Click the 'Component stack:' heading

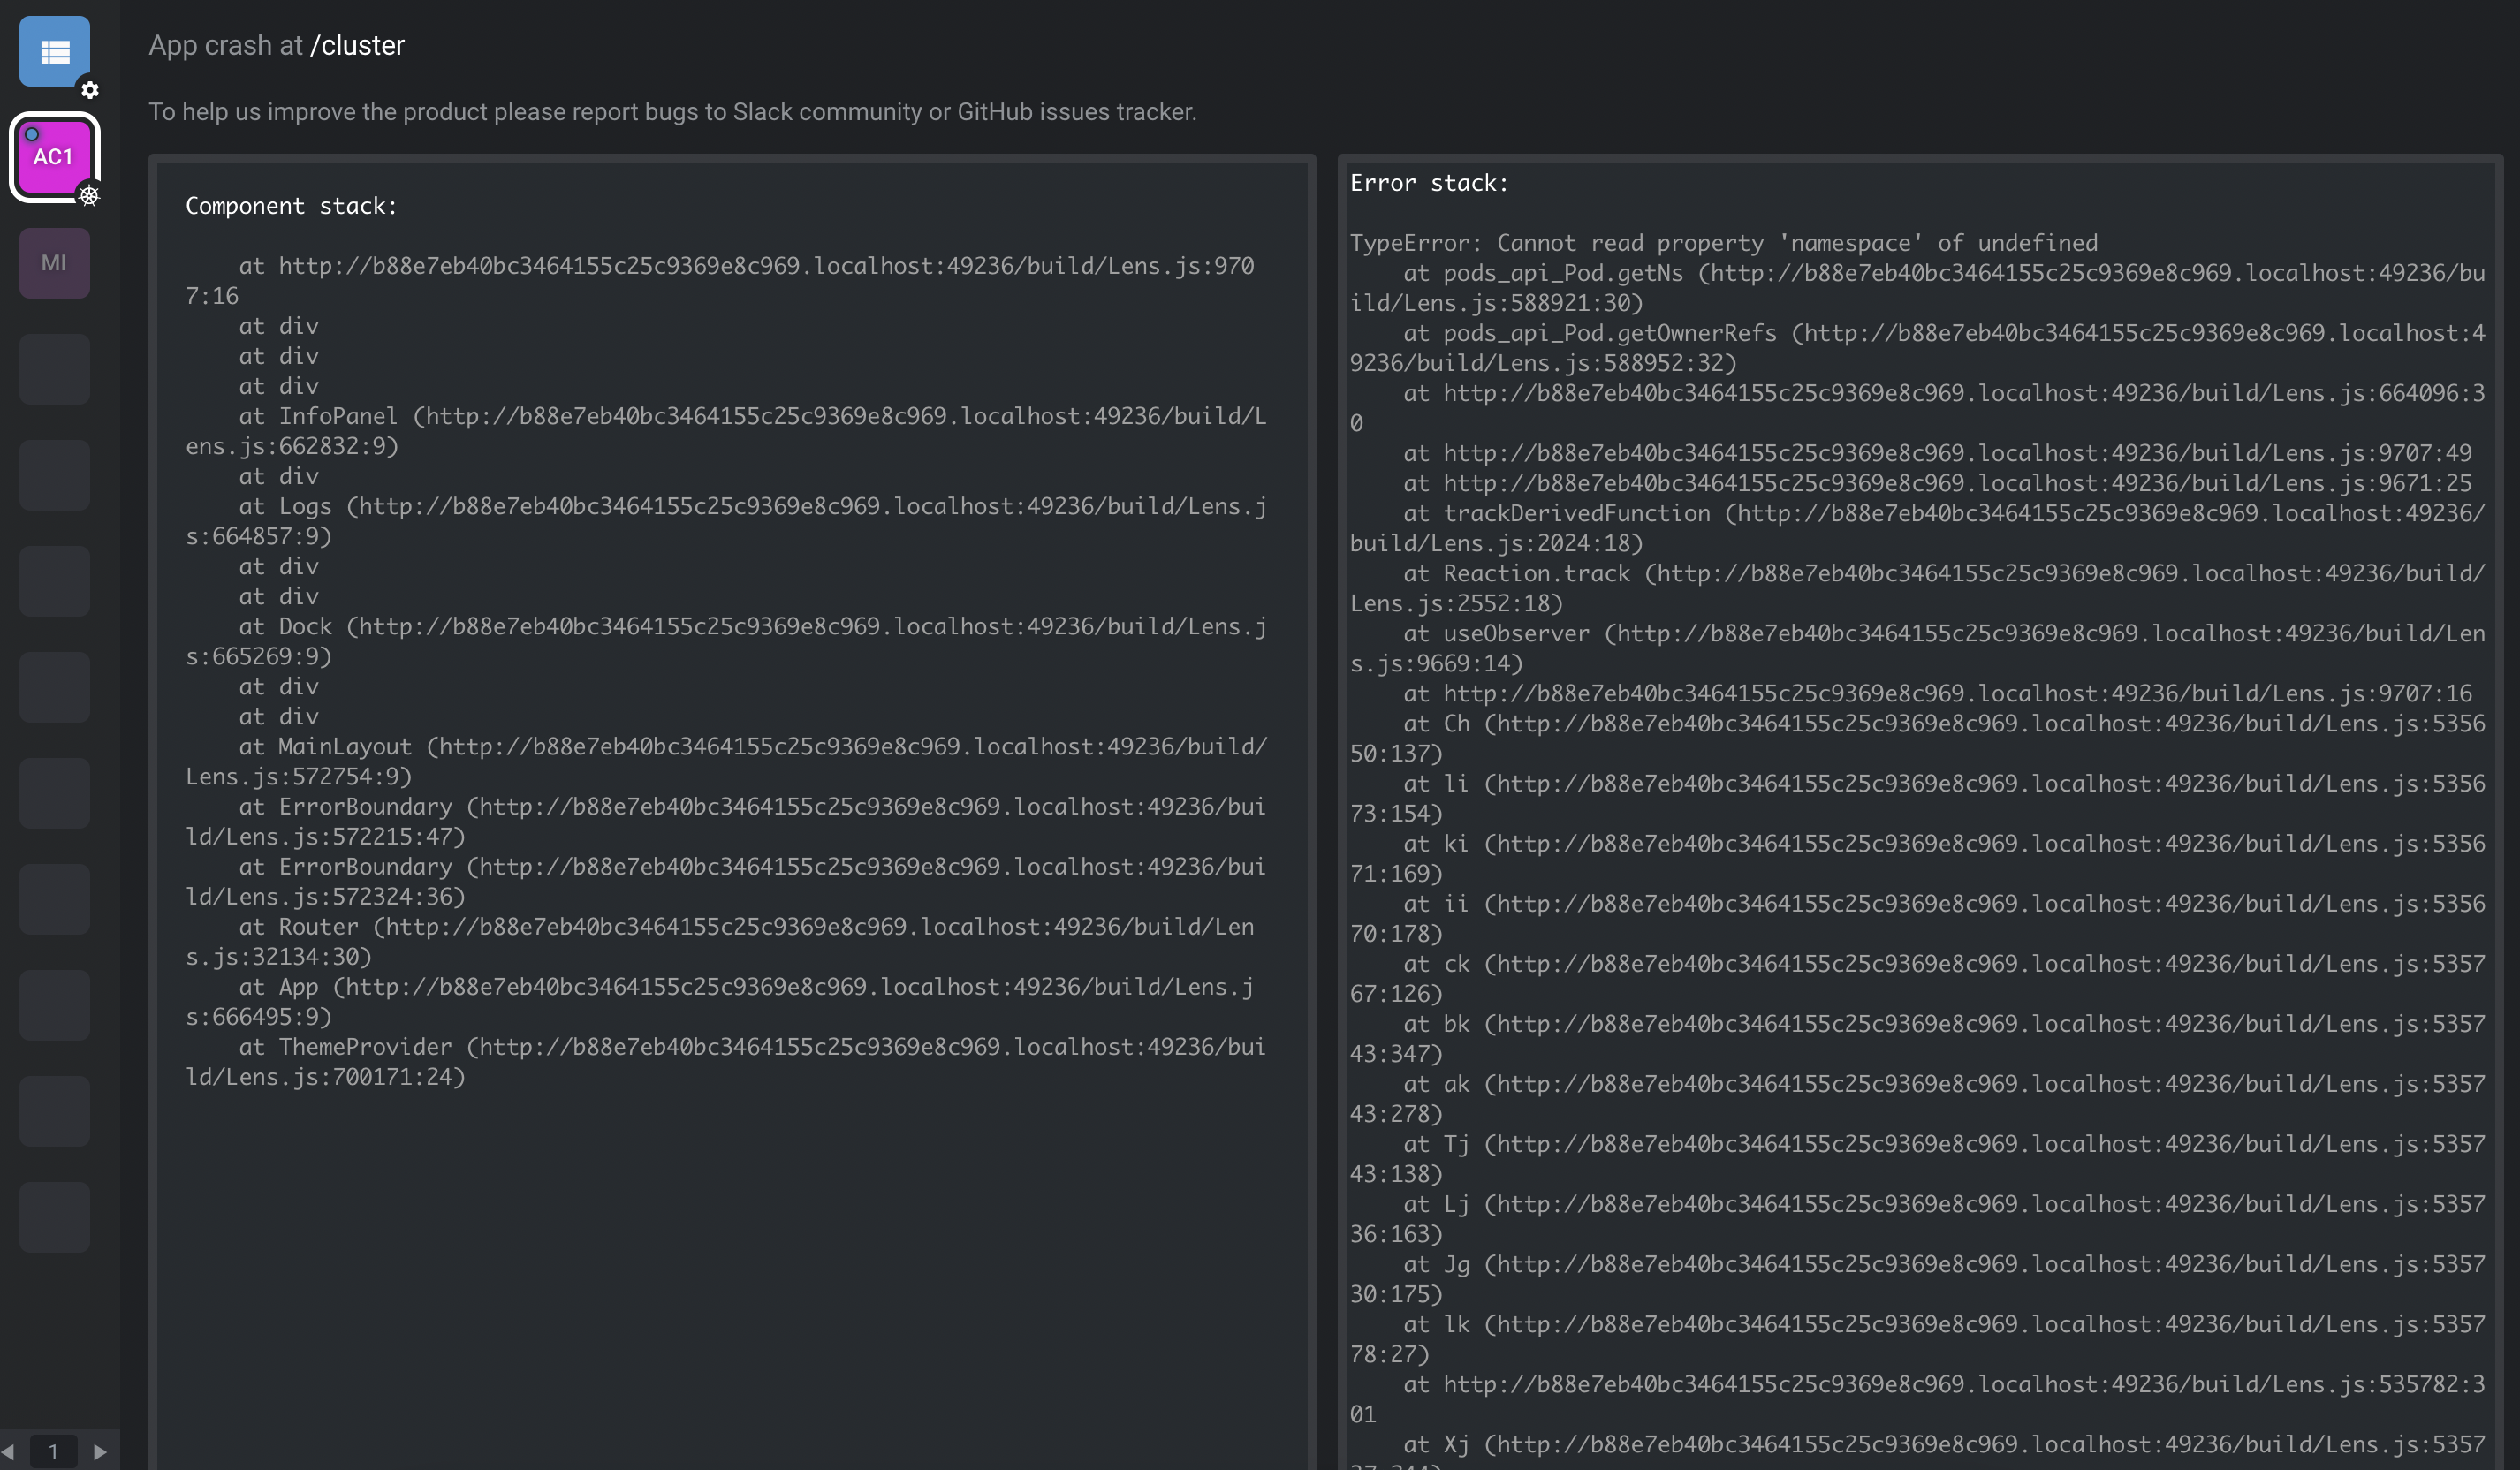[291, 206]
